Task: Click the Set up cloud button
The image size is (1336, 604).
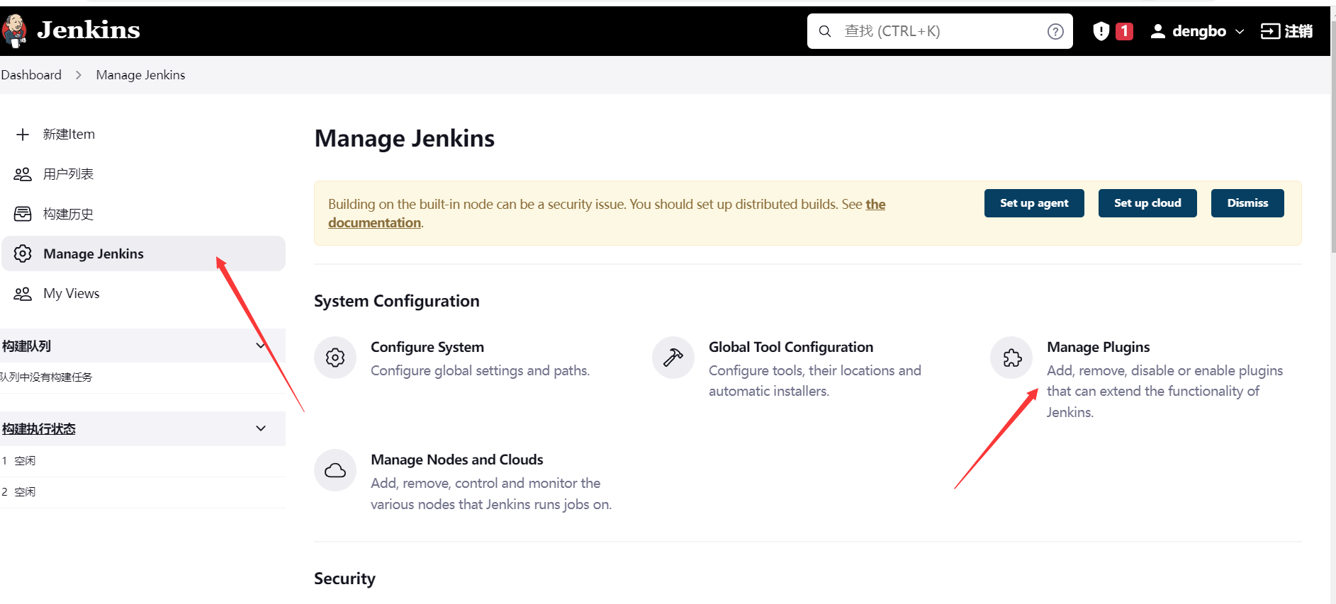Action: point(1147,203)
